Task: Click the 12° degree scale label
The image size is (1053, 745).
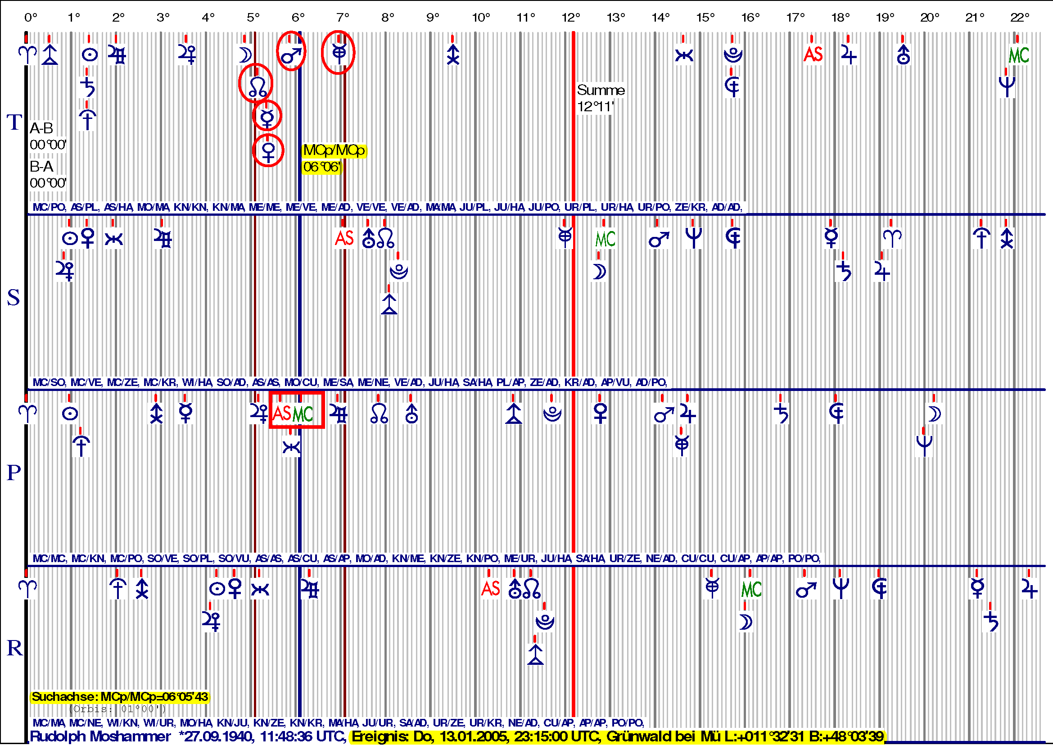Action: (571, 18)
